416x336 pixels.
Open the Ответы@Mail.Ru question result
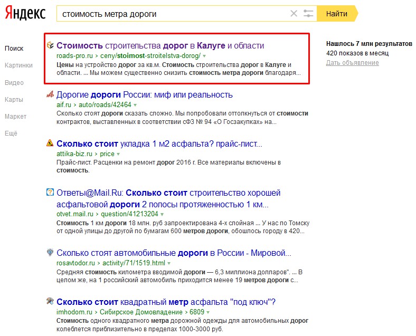point(168,198)
